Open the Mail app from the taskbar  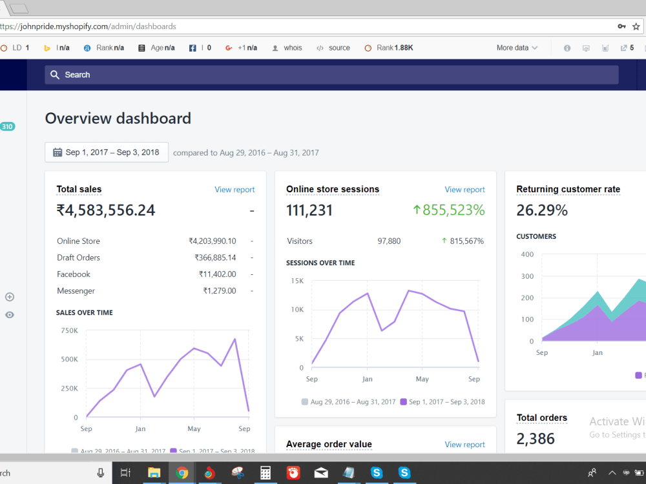point(321,473)
